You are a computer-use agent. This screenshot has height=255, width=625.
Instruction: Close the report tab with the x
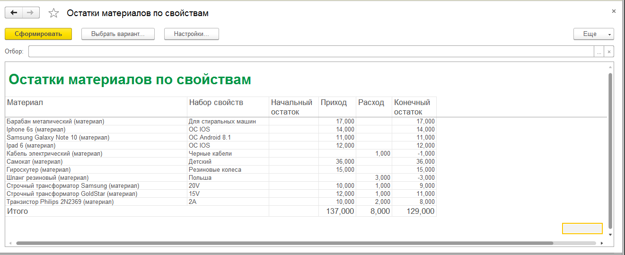614,11
